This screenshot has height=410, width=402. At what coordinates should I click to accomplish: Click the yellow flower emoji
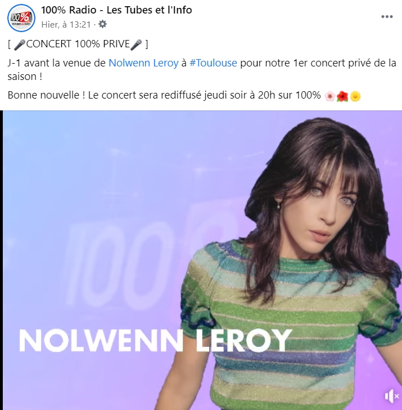coord(355,96)
